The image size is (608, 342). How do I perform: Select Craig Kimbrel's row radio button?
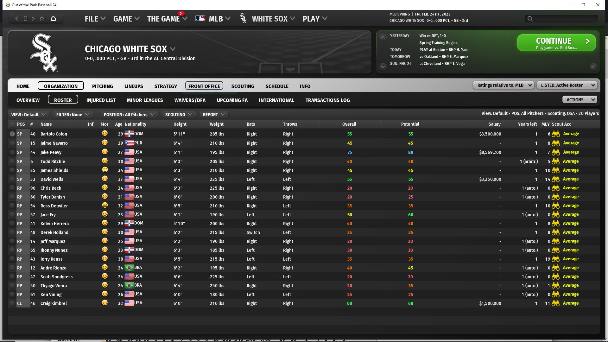(12, 303)
